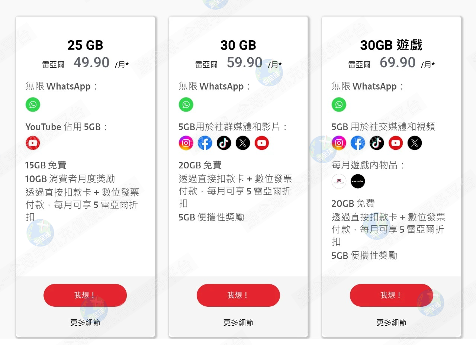Screen dimensions: 476x345
Task: Open 更多細節 for the 25 GB plan
Action: [85, 322]
